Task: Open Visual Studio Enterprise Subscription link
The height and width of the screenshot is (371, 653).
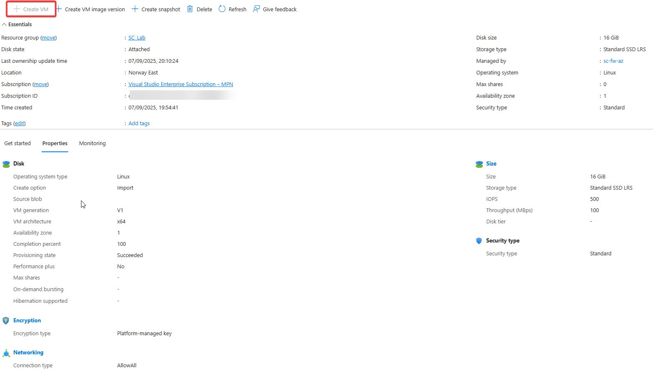Action: point(180,84)
